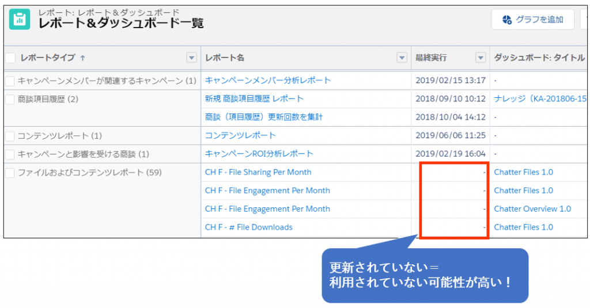This screenshot has width=590, height=308.
Task: Open the レポートタイプ column dropdown arrow
Action: click(x=191, y=58)
